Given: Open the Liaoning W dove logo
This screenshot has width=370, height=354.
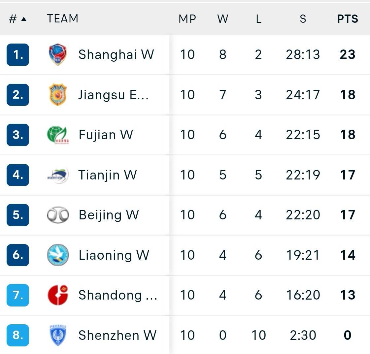Looking at the screenshot, I should [x=58, y=255].
